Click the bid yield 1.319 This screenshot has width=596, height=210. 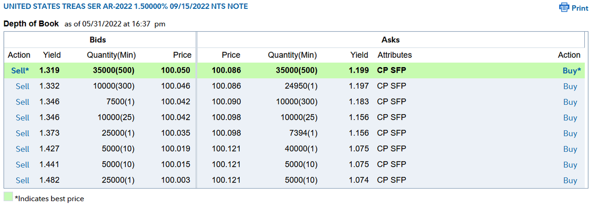pos(49,70)
